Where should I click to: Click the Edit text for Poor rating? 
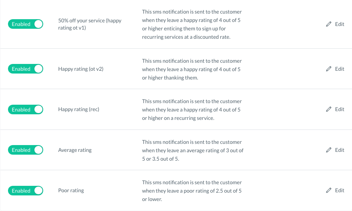coord(340,190)
